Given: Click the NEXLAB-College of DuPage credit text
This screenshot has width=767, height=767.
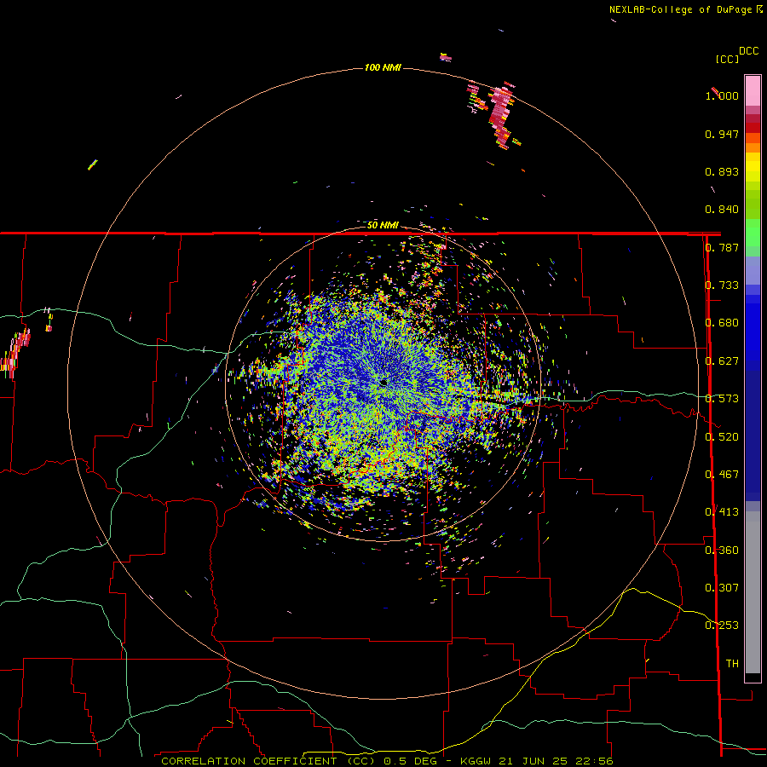Looking at the screenshot, I should [680, 9].
